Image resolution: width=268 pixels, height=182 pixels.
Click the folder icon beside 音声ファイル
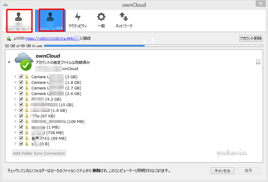pyautogui.click(x=27, y=138)
